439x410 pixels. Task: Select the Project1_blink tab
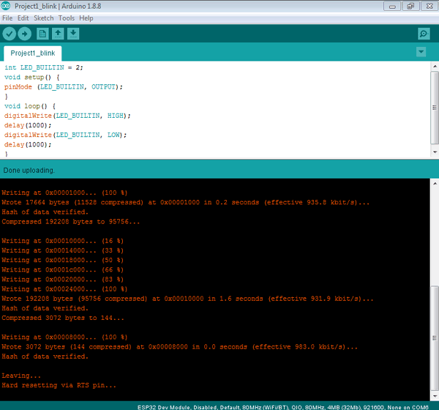pyautogui.click(x=32, y=53)
